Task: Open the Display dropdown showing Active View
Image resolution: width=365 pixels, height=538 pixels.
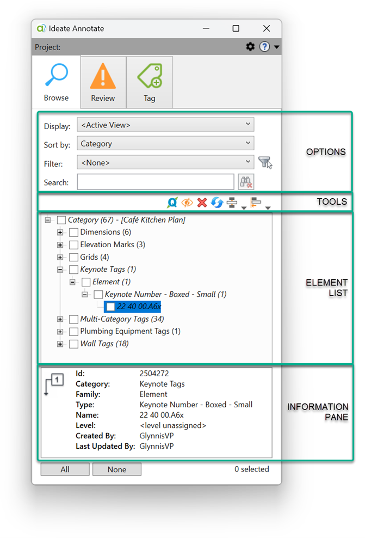Action: click(x=165, y=125)
